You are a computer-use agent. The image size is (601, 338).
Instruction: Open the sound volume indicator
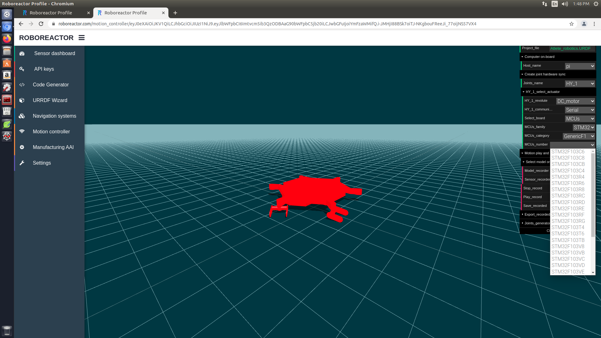click(565, 4)
